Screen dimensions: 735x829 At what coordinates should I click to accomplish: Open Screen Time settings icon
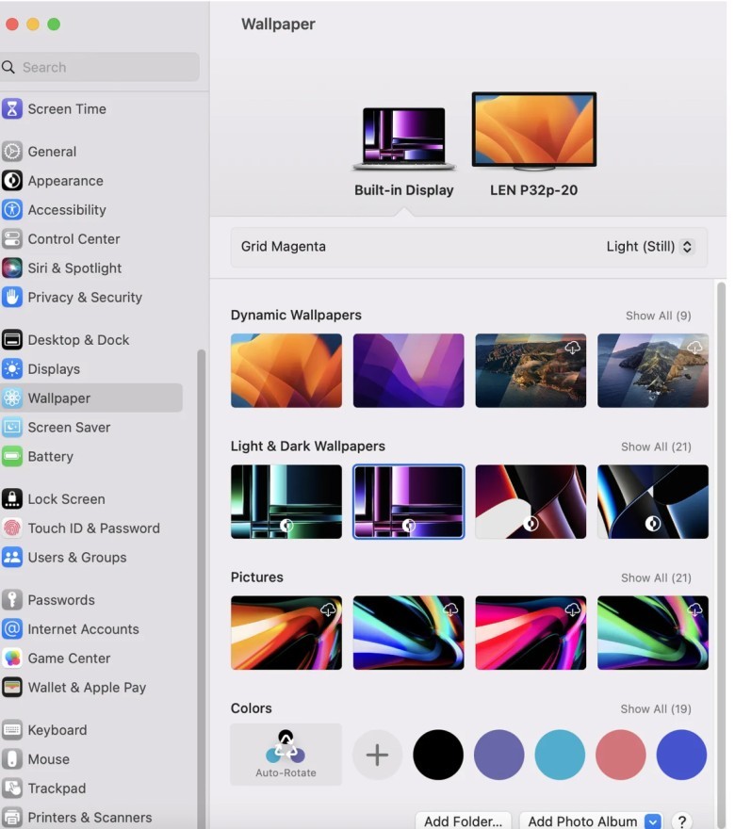click(12, 109)
